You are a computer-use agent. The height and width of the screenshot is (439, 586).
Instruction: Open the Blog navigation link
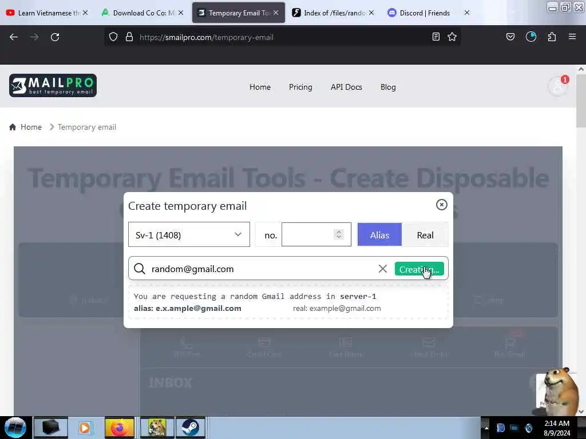pyautogui.click(x=388, y=87)
